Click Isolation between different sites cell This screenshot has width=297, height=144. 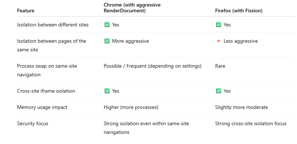(x=53, y=25)
